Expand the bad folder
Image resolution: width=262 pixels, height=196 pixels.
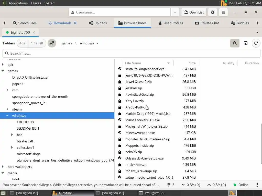tap(12, 135)
